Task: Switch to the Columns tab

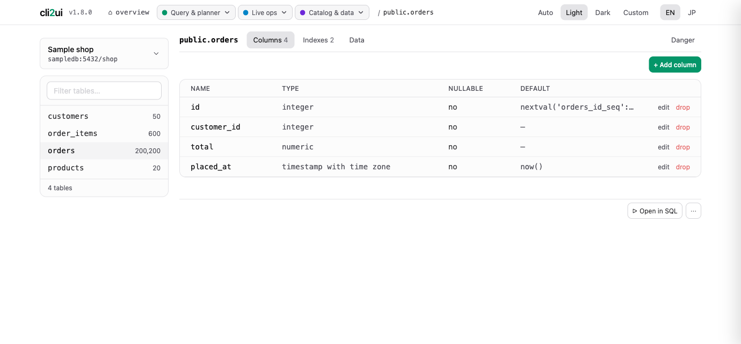Action: (271, 40)
